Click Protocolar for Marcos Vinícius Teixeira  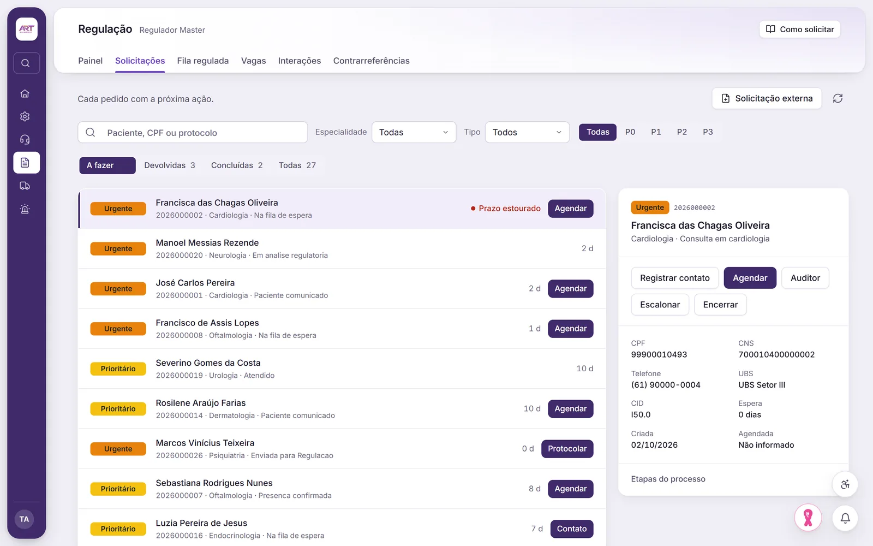[x=567, y=449]
